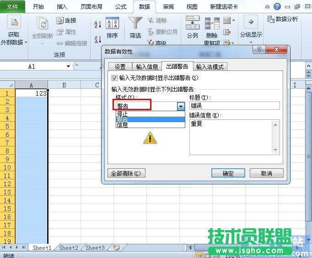Toggle 输入无效数据时显示出错警告 checkbox

coord(115,78)
